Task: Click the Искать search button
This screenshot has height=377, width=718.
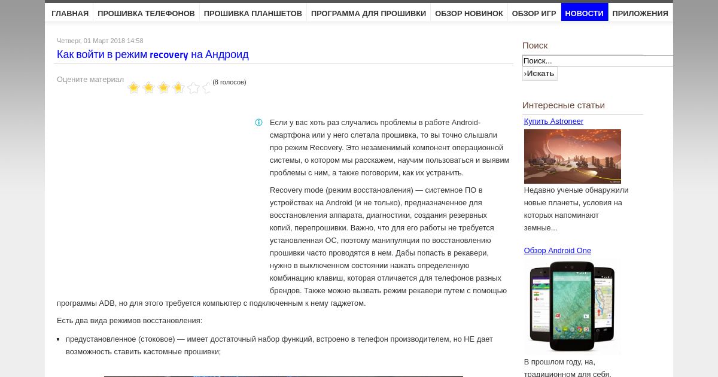Action: [540, 74]
